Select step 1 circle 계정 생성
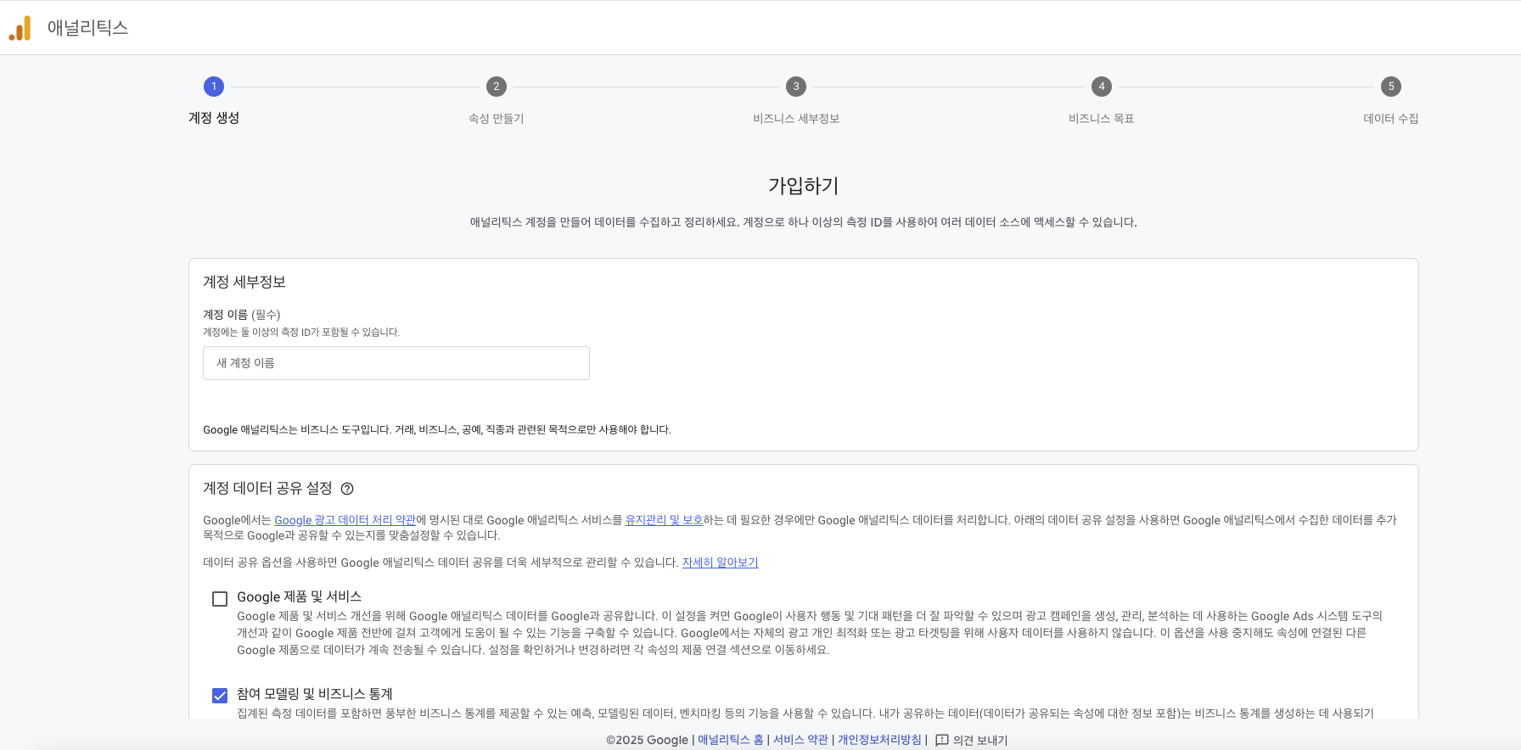The width and height of the screenshot is (1521, 750). pos(214,87)
